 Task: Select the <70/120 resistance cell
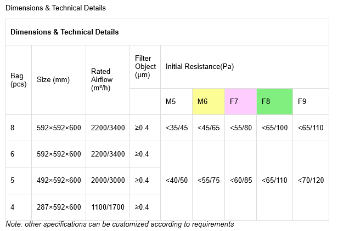pos(311,180)
